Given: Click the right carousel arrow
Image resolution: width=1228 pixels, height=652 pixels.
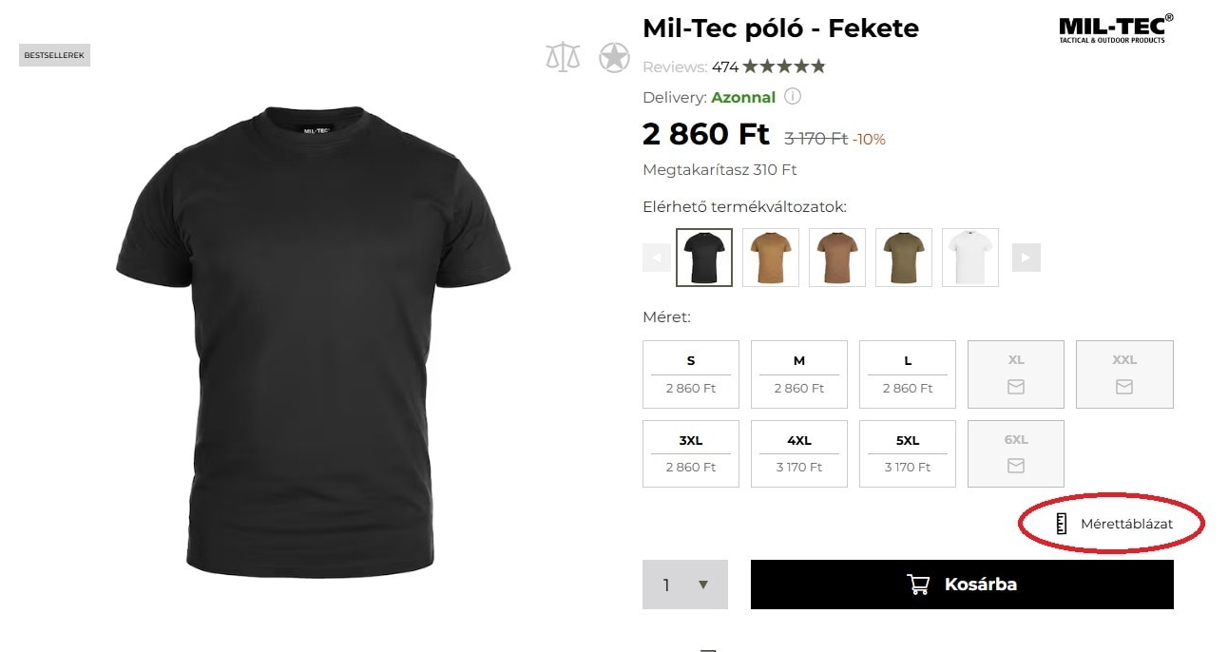Looking at the screenshot, I should (x=1026, y=257).
